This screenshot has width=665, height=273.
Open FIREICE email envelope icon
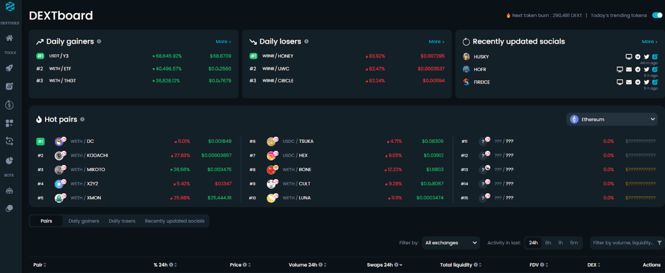pyautogui.click(x=629, y=82)
